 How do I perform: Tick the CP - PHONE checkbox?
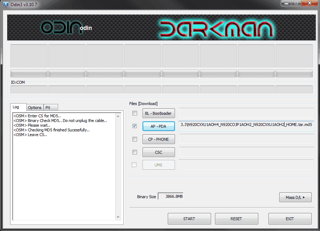pos(135,139)
